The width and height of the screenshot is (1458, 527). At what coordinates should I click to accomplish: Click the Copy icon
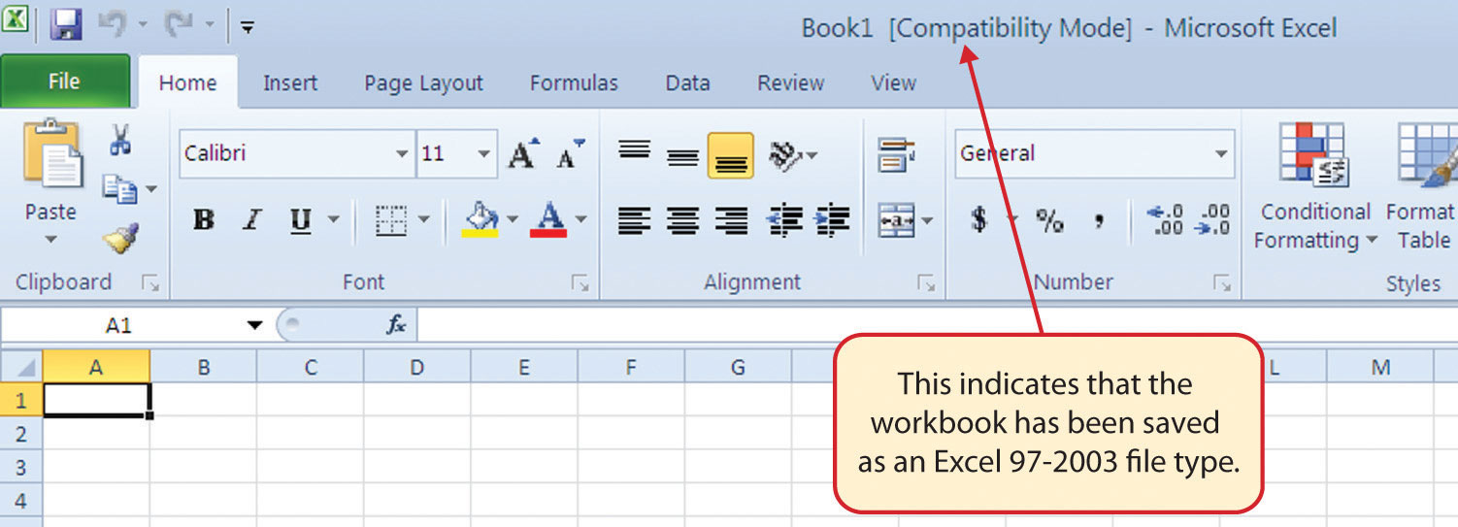(x=119, y=187)
